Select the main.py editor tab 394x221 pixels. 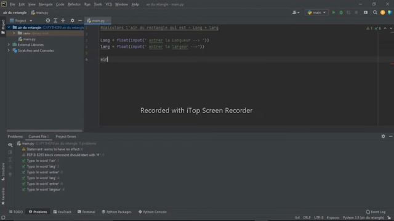coord(98,21)
